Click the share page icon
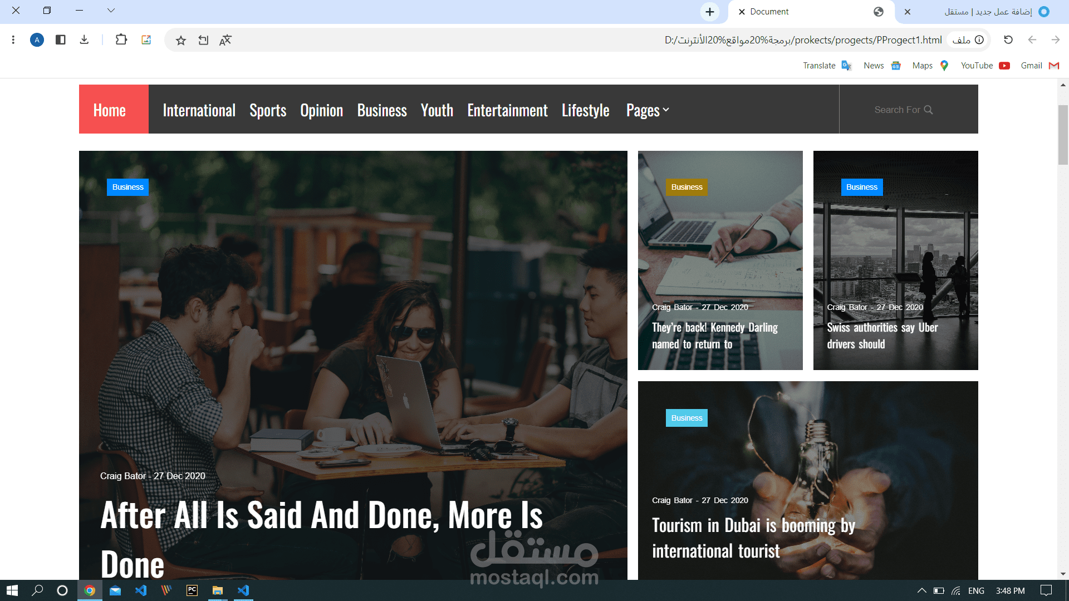Viewport: 1069px width, 601px height. [x=203, y=40]
